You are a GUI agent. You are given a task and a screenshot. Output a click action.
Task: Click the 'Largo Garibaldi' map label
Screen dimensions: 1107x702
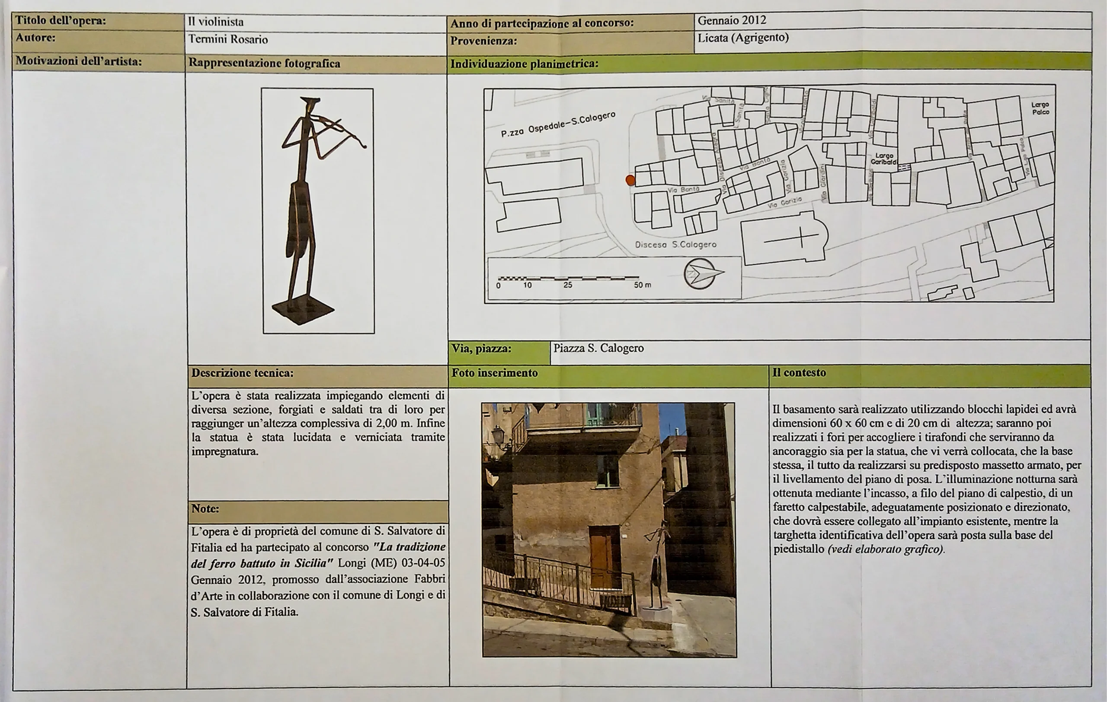(x=883, y=159)
